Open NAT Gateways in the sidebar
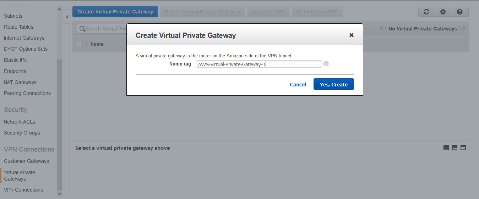479x199 pixels. click(x=20, y=82)
